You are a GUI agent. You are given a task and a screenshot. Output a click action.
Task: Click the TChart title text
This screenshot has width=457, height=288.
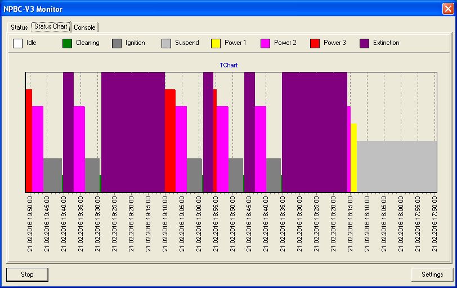pos(228,65)
